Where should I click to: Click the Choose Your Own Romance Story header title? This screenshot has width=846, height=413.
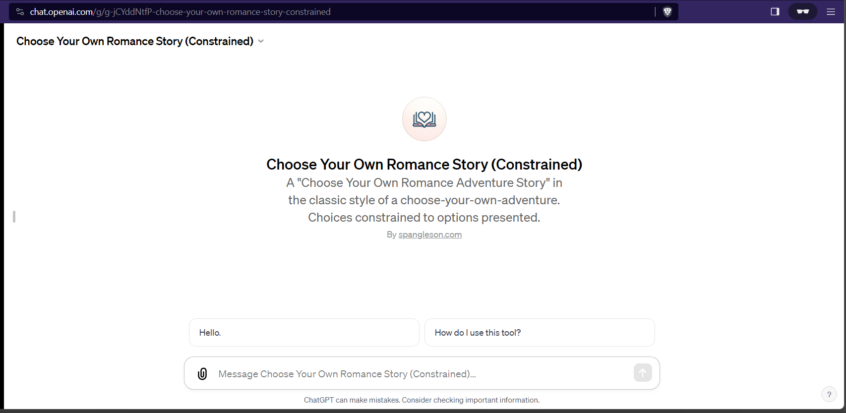coord(135,41)
